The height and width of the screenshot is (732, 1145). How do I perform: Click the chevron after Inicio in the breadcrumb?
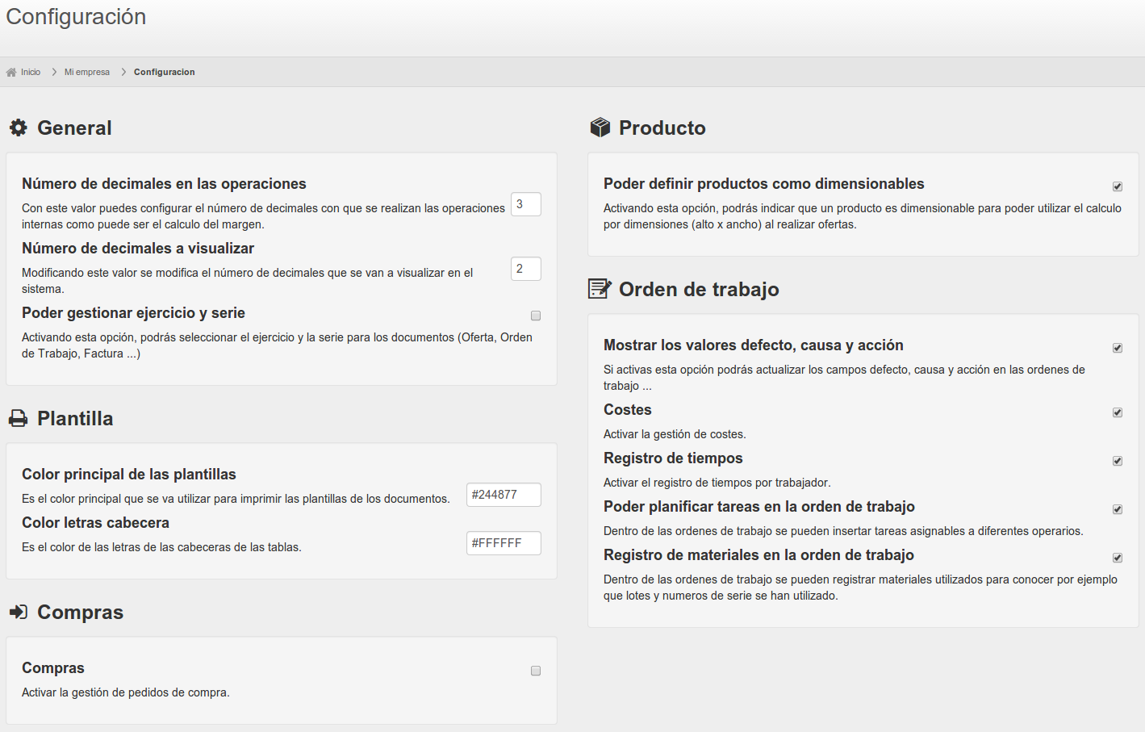pos(54,72)
